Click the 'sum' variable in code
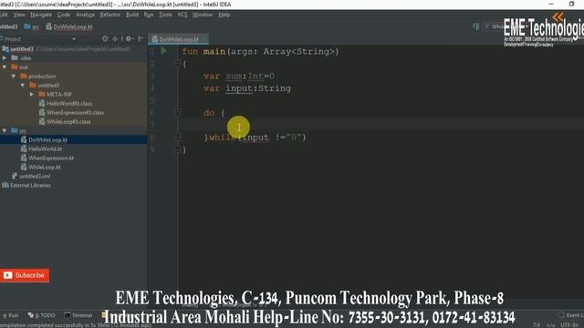 tap(234, 76)
